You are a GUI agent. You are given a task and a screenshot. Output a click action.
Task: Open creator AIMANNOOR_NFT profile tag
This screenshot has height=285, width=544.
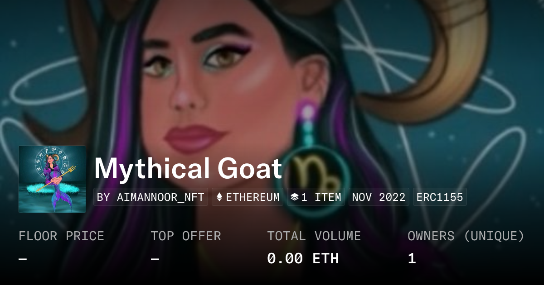click(x=151, y=197)
